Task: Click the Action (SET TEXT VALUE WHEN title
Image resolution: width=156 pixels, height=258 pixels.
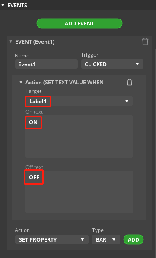Action: 64,82
